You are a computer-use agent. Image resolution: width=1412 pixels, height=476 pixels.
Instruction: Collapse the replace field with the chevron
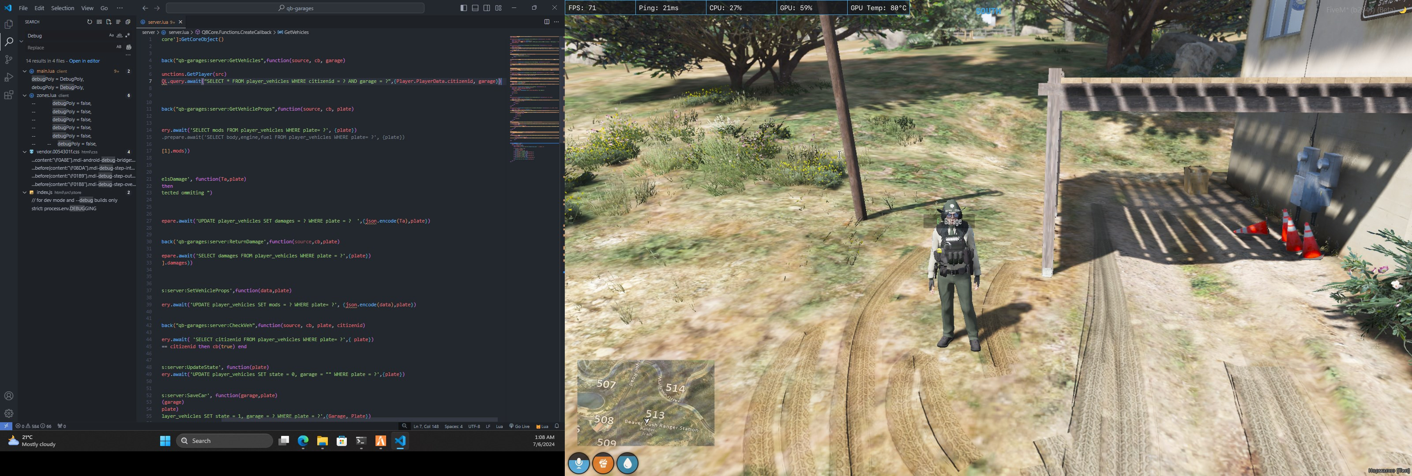tap(21, 41)
